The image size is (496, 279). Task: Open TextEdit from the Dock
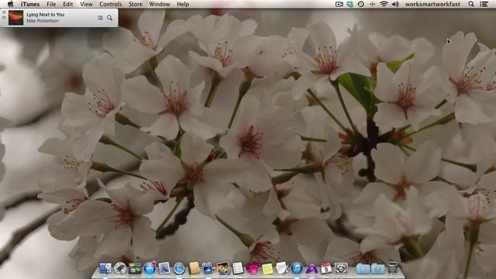(x=282, y=268)
